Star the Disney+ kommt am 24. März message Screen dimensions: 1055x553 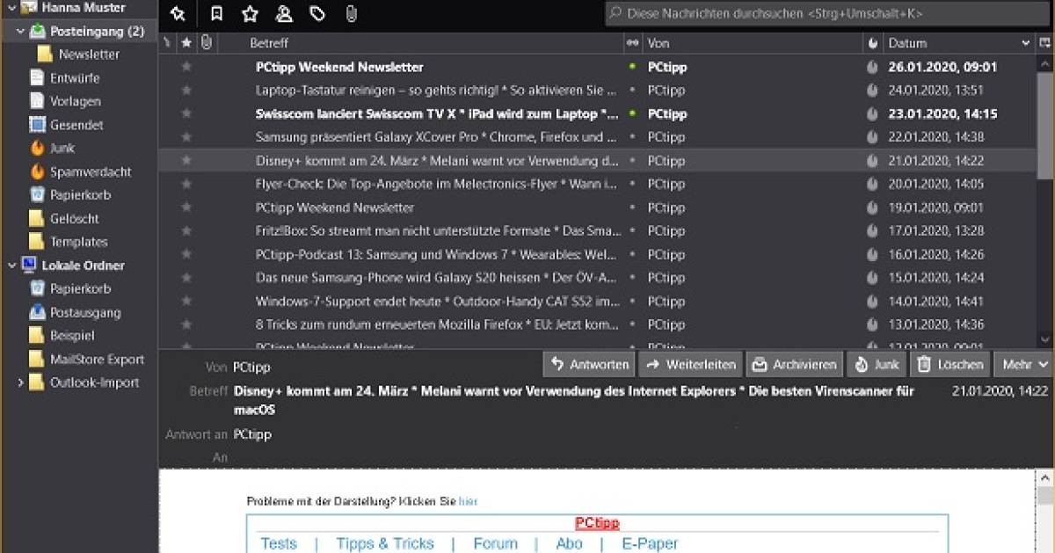pyautogui.click(x=186, y=161)
